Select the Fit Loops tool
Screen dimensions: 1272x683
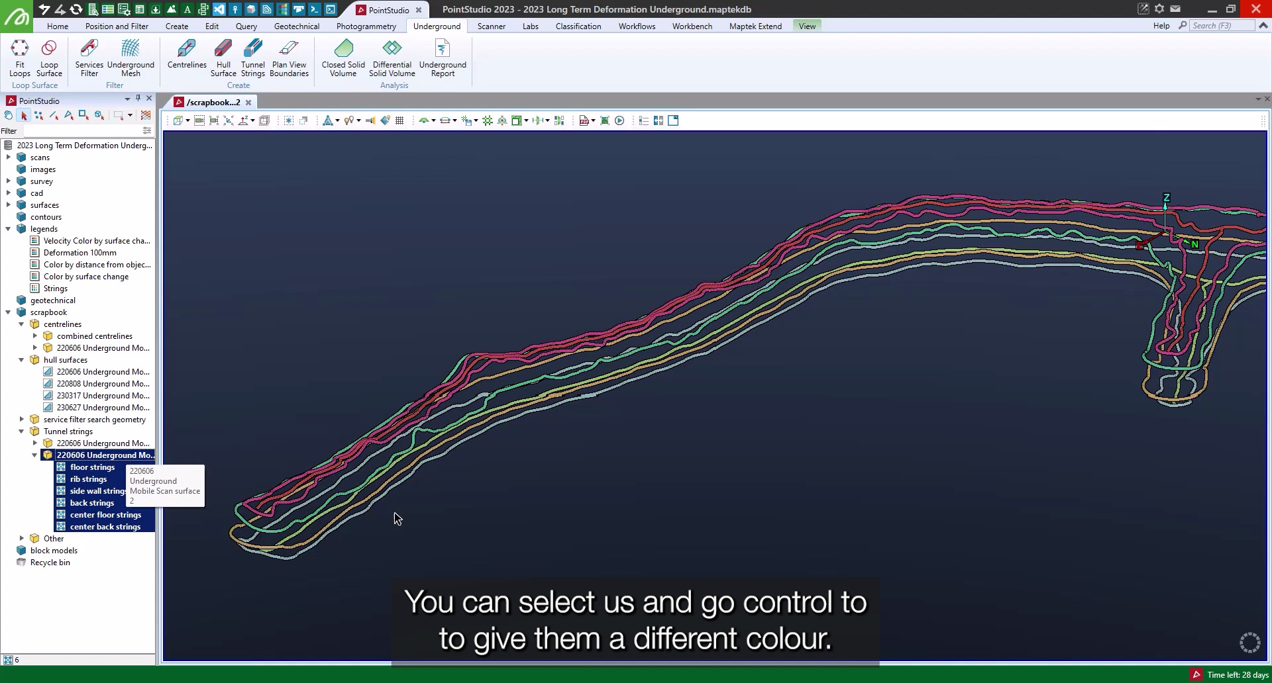click(20, 58)
